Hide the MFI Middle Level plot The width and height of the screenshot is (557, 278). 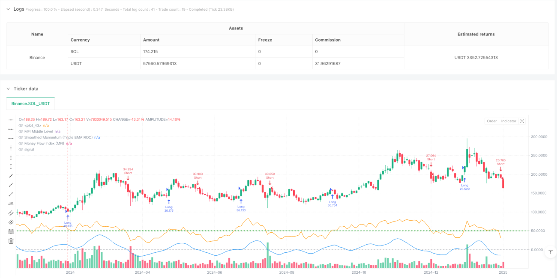(21, 131)
